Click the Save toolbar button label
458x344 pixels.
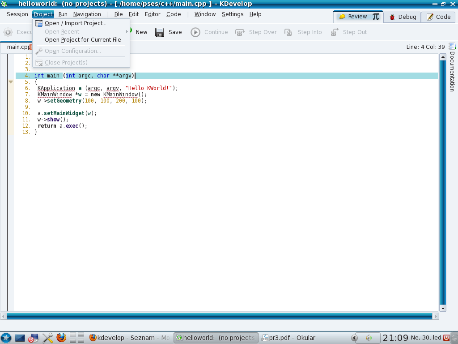175,32
